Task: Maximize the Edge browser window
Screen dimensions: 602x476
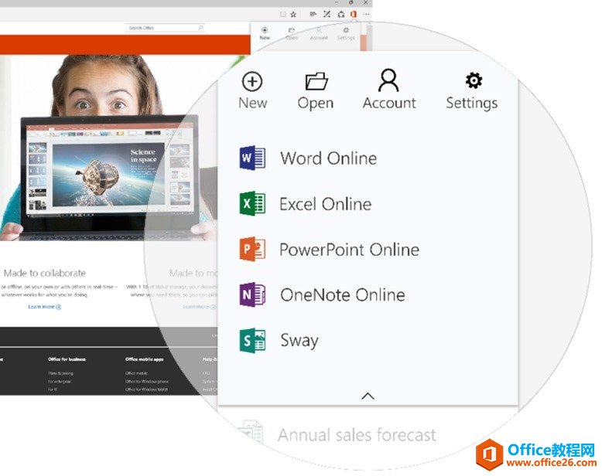Action: 351,2
